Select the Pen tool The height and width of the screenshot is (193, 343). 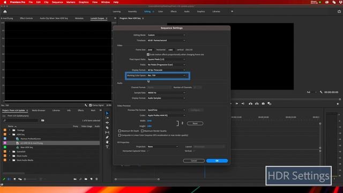107,137
